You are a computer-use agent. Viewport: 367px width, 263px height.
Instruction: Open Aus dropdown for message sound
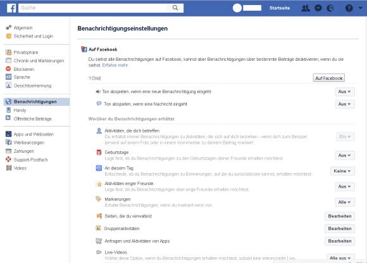point(345,104)
